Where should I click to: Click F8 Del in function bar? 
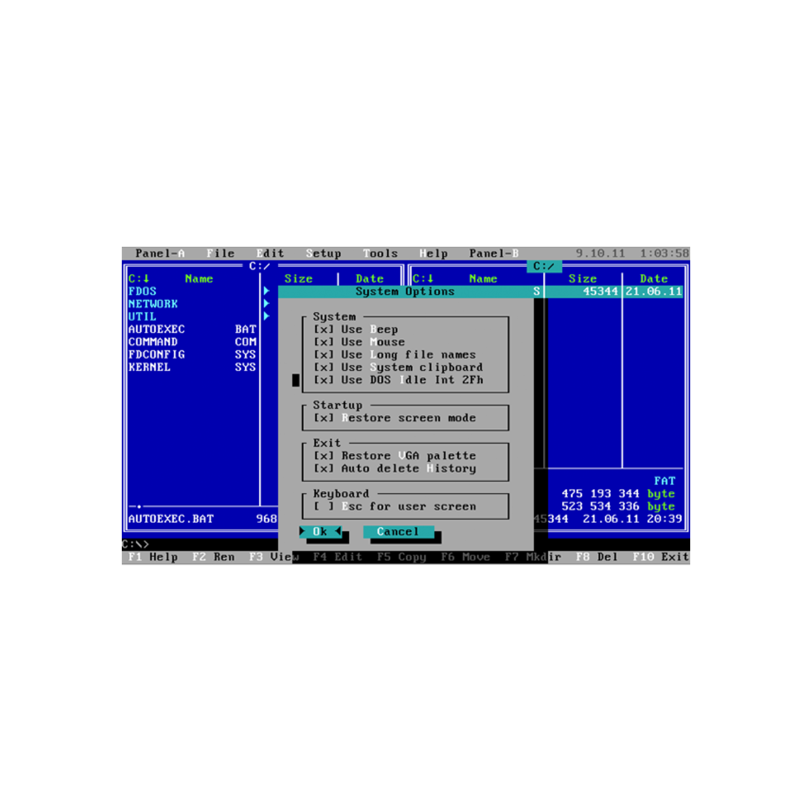click(597, 557)
